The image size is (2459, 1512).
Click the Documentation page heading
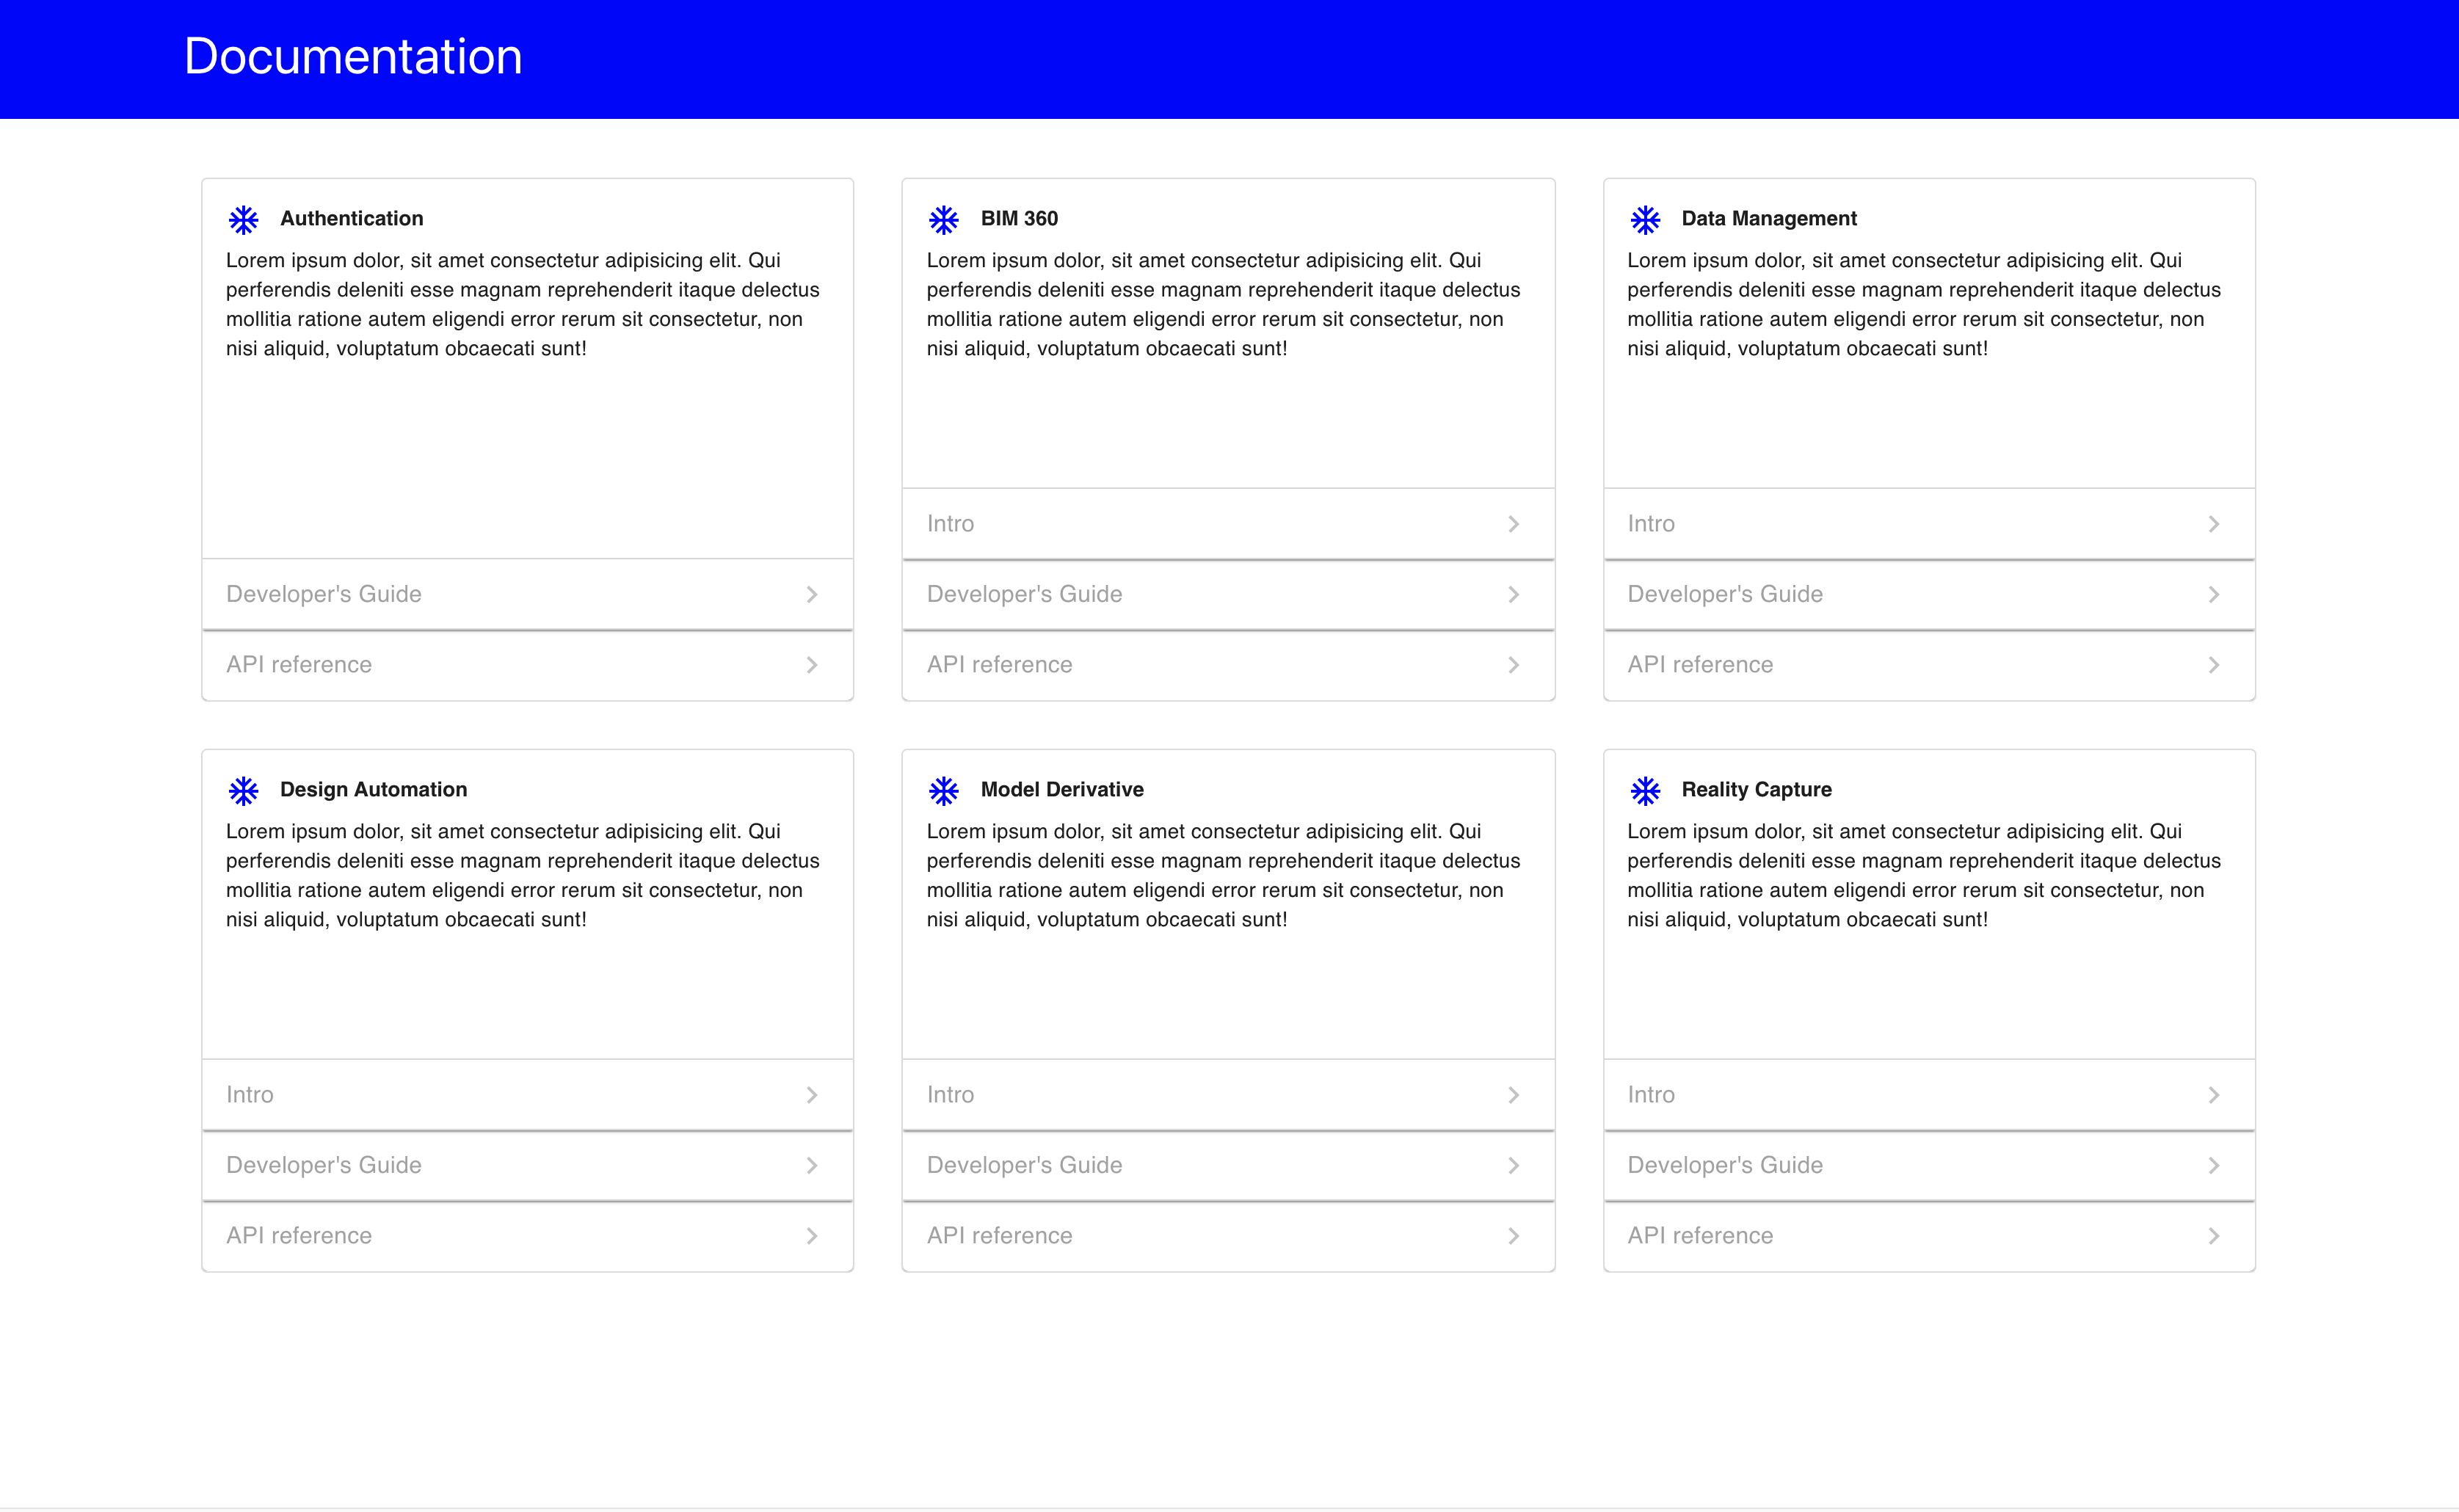(353, 56)
